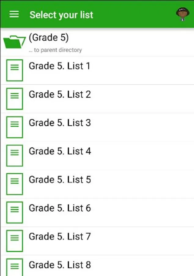The width and height of the screenshot is (194, 276).
Task: Go up to parent directory (Grade 5)
Action: click(97, 42)
